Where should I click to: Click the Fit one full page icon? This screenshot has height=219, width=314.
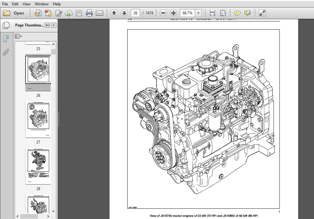[x=223, y=13]
